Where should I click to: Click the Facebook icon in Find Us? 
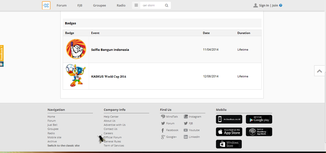pos(163,130)
